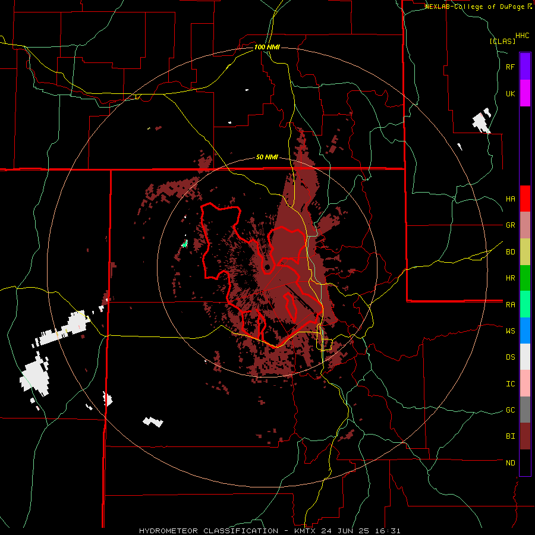Click the RF purple legend swatch

[525, 67]
